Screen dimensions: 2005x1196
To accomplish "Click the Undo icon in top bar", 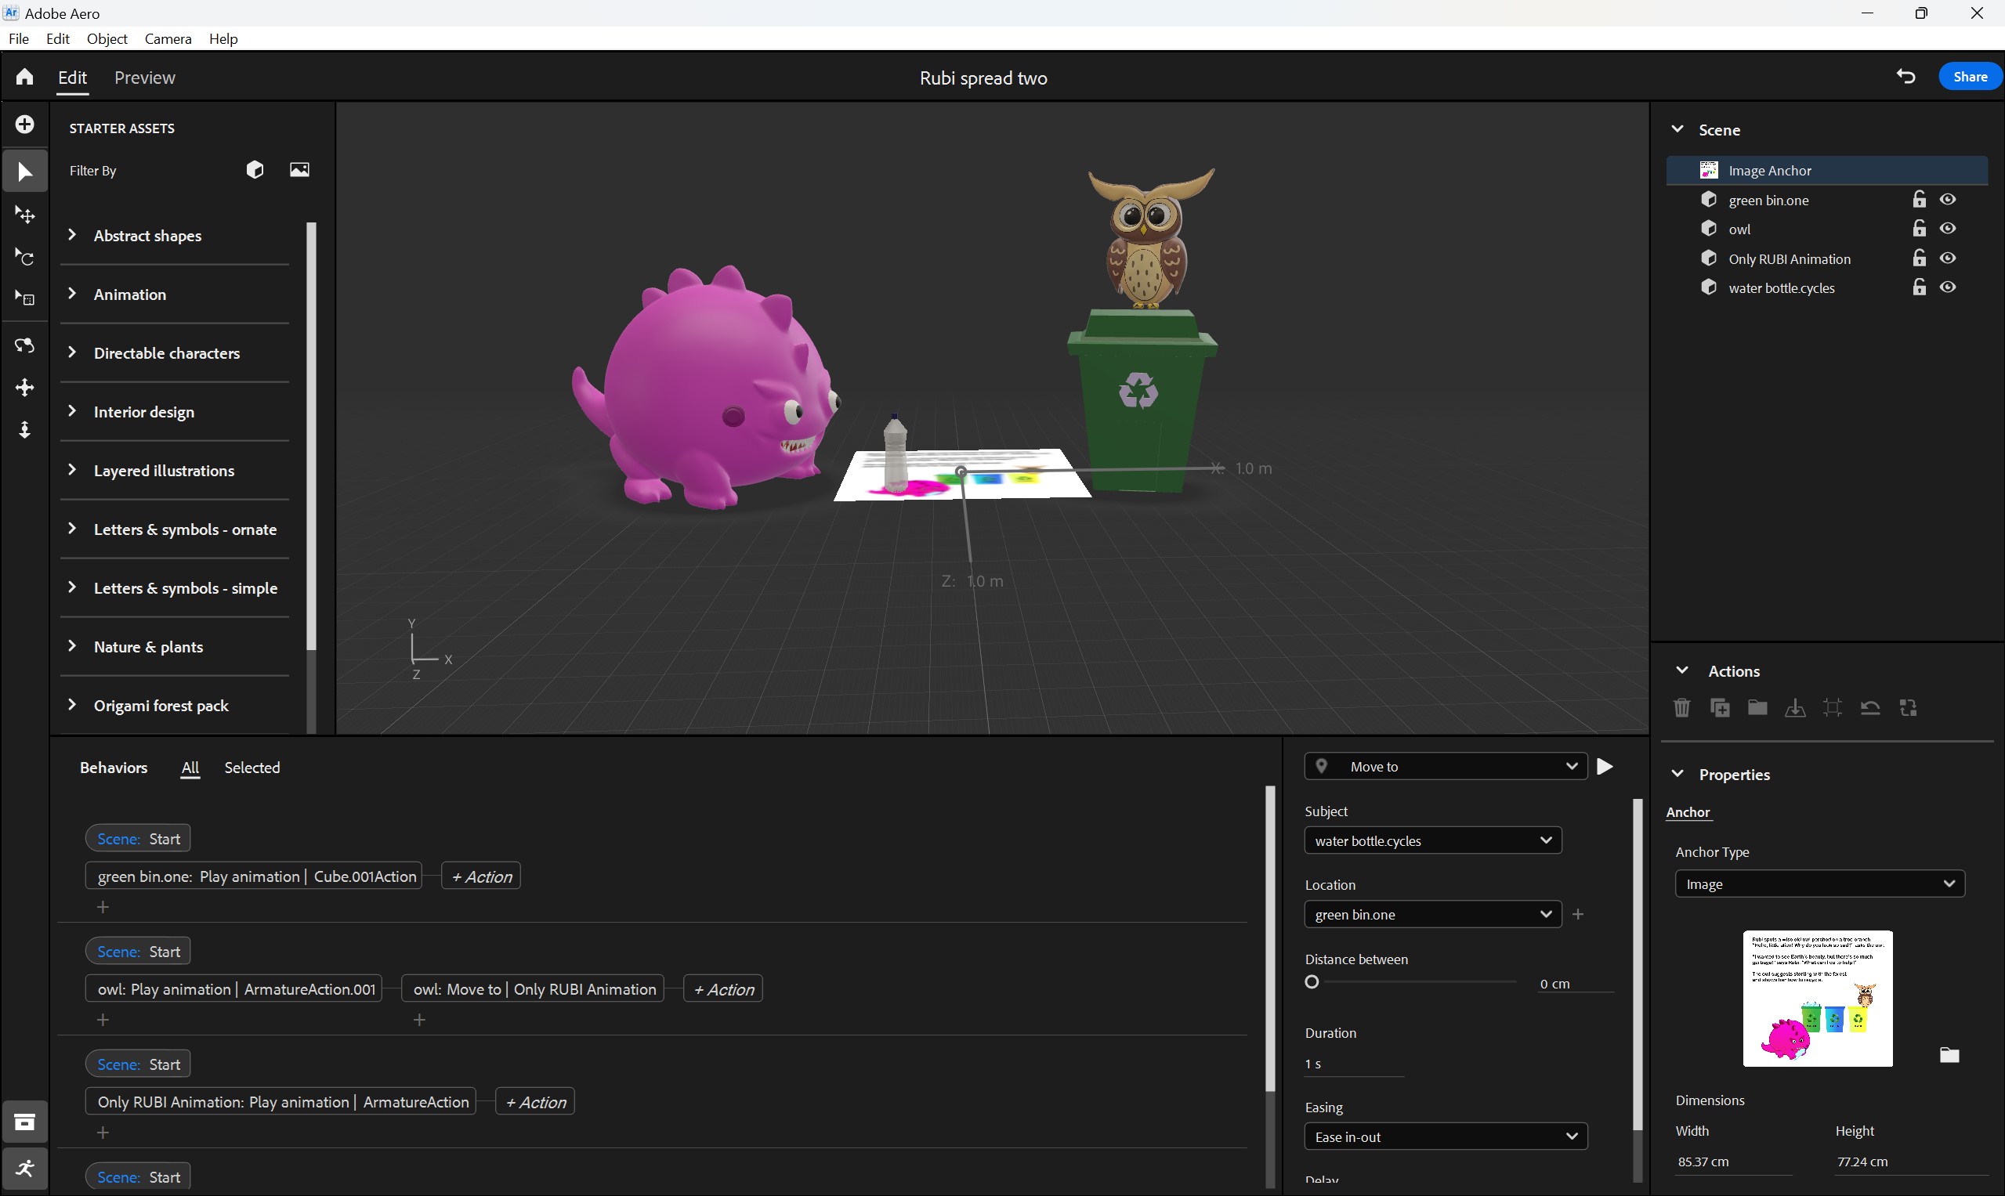I will coord(1905,75).
